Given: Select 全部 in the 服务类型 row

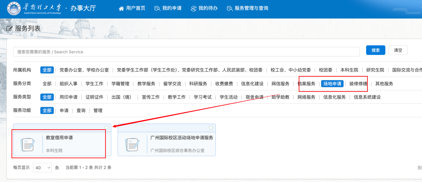Looking at the screenshot, I should click(47, 97).
